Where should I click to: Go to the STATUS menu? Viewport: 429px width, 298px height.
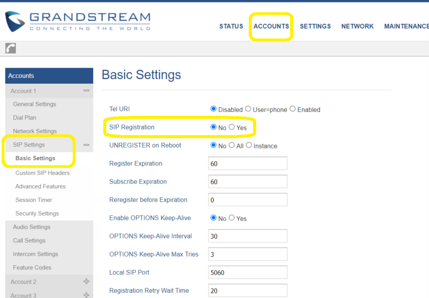[231, 26]
